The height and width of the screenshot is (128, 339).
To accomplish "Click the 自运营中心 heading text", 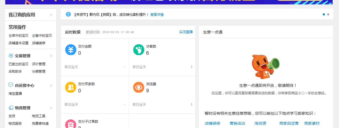I will coord(25,85).
